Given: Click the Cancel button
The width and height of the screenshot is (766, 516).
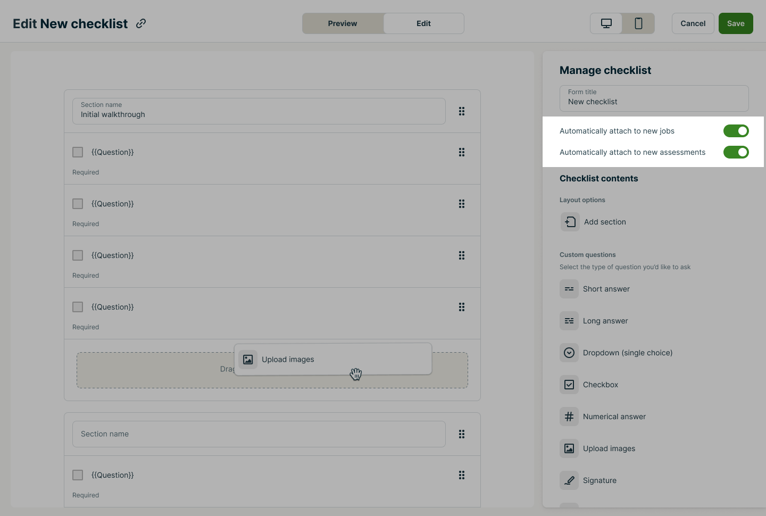Looking at the screenshot, I should pyautogui.click(x=693, y=23).
